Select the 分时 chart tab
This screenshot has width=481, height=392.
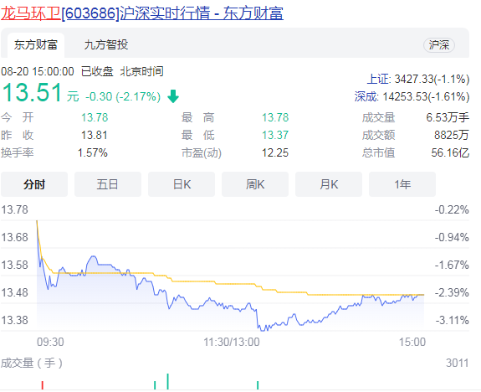pos(34,184)
